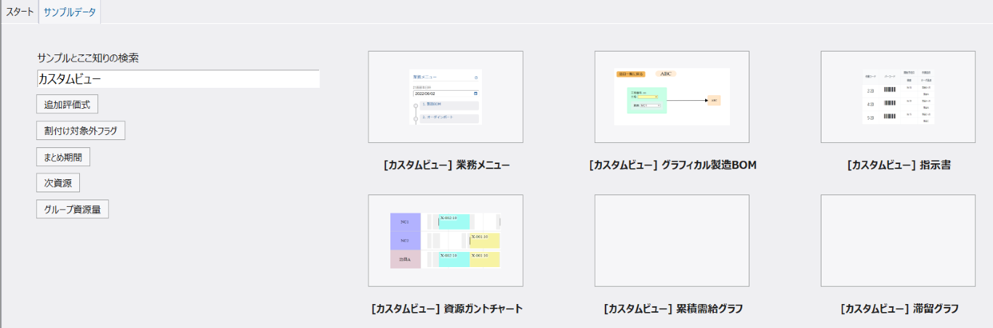Open the 業務メニュー sample thumbnail

446,97
